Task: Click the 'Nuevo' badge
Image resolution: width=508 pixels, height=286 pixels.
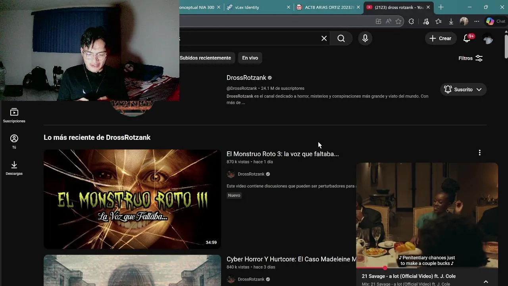Action: coord(234,195)
